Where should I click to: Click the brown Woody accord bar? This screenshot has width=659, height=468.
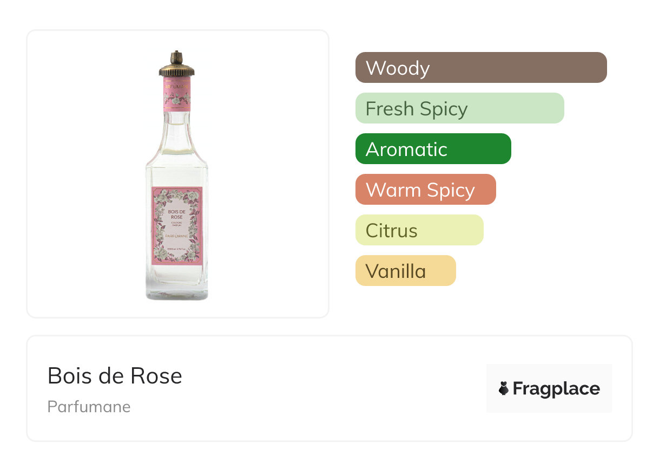480,68
